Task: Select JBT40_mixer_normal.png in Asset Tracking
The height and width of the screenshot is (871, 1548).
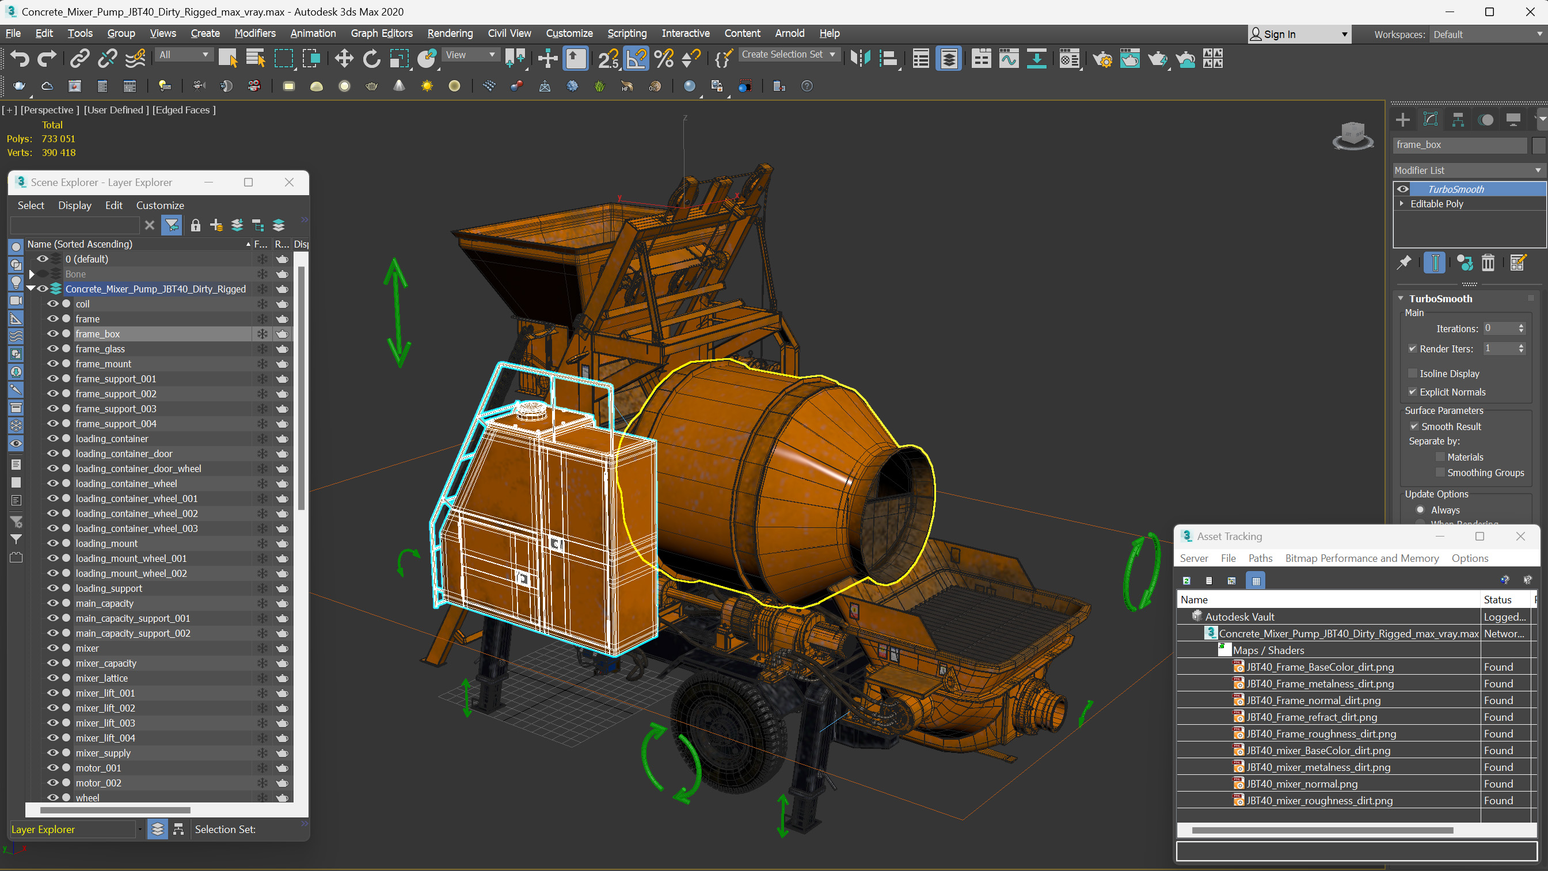Action: [1302, 784]
